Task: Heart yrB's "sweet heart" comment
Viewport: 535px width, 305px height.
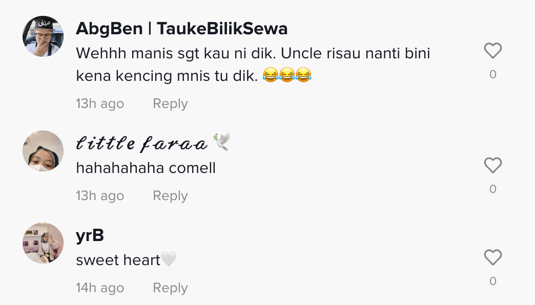Action: pos(492,257)
